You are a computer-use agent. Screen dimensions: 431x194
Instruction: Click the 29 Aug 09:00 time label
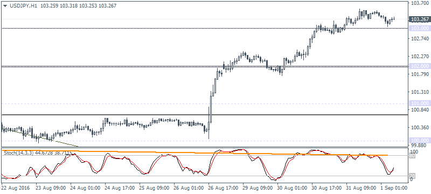pos(258,188)
